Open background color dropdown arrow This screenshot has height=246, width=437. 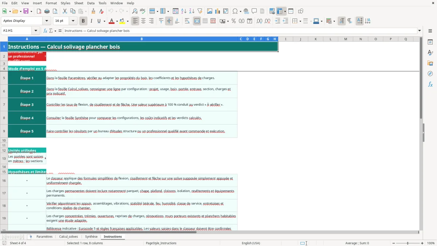(x=127, y=21)
